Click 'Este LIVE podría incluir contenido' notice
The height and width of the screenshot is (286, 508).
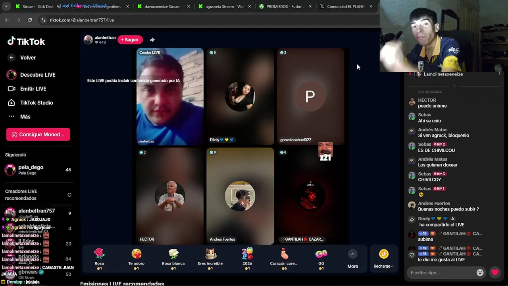(x=133, y=81)
